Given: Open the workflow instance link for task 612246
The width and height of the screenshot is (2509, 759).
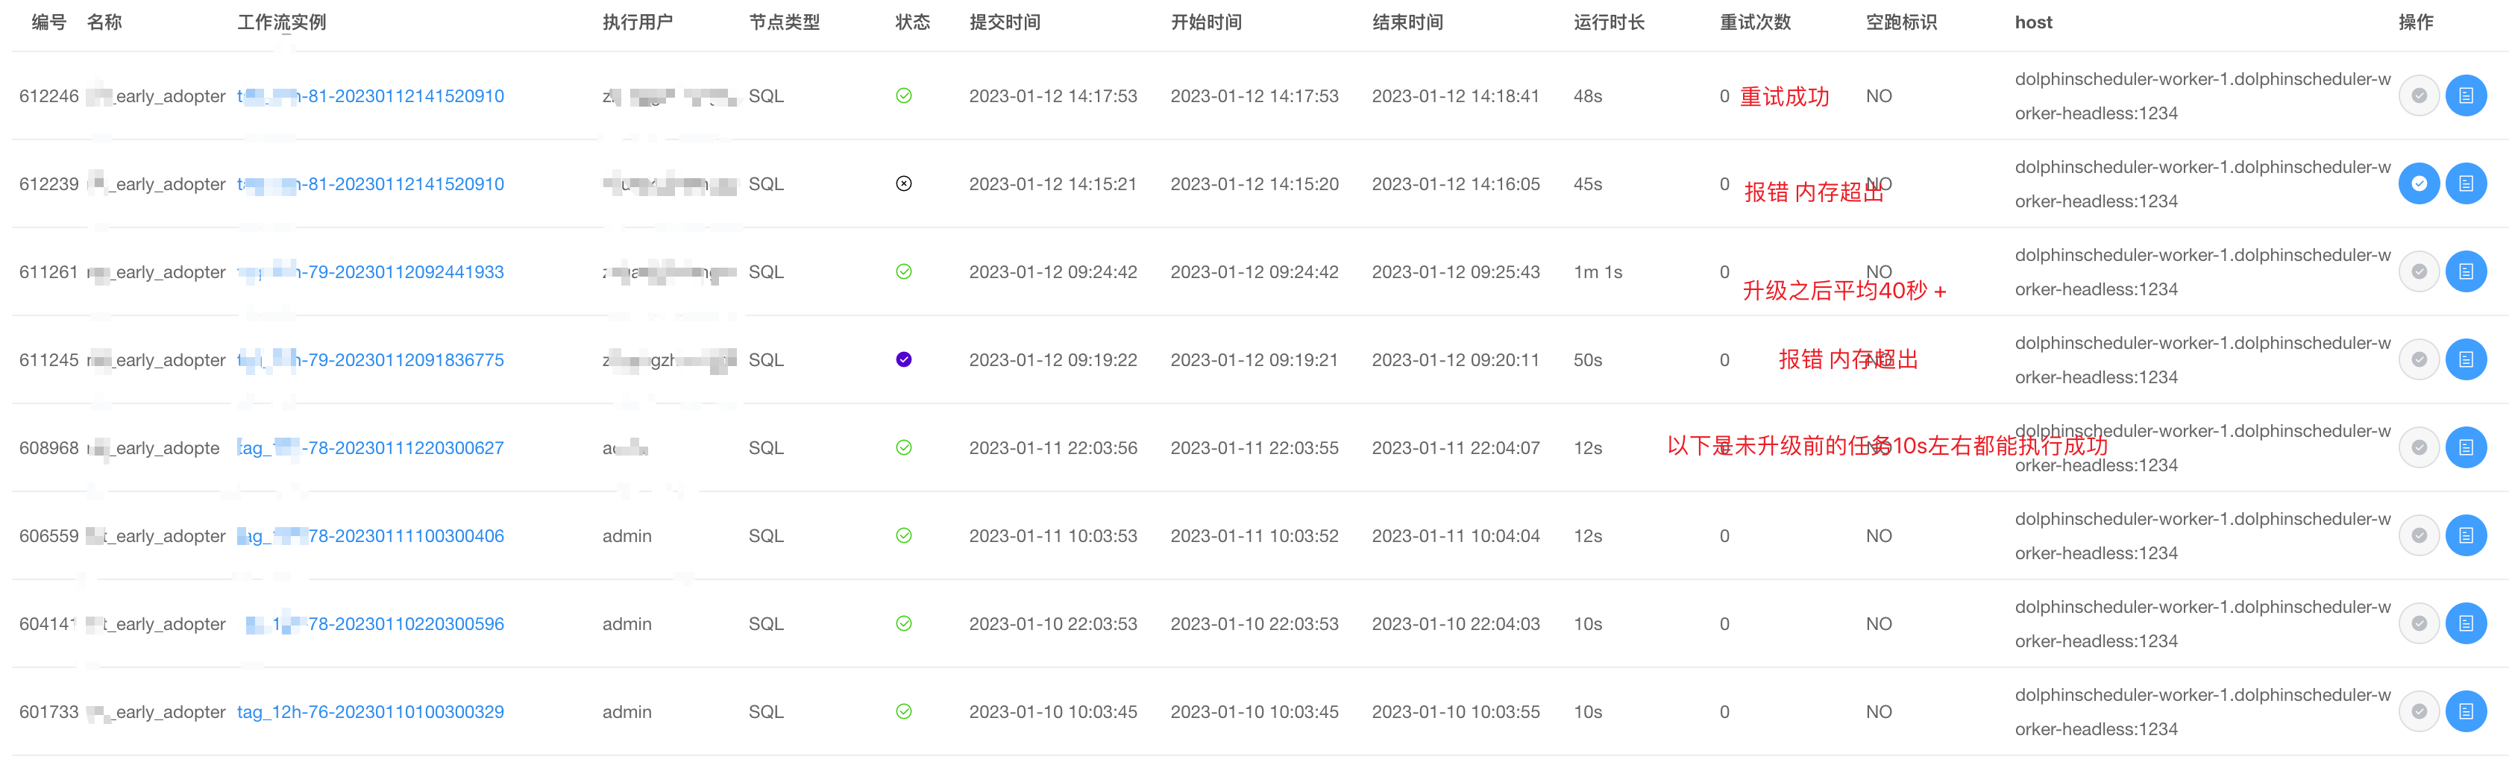Looking at the screenshot, I should coord(371,96).
